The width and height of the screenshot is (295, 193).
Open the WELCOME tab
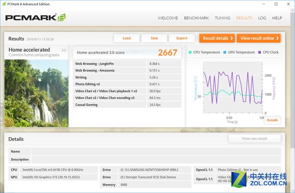[x=168, y=18]
